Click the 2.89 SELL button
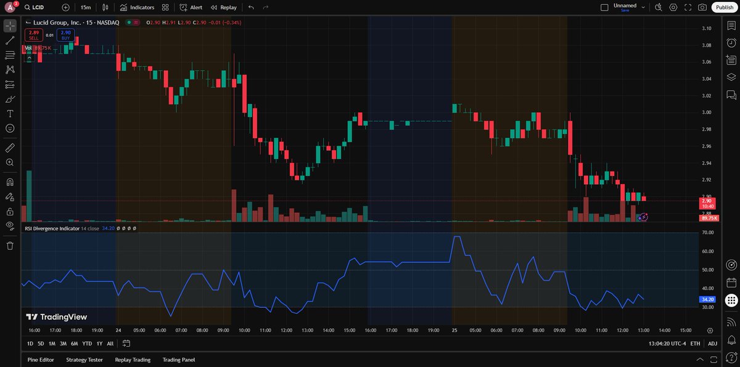The height and width of the screenshot is (367, 740). pyautogui.click(x=34, y=35)
